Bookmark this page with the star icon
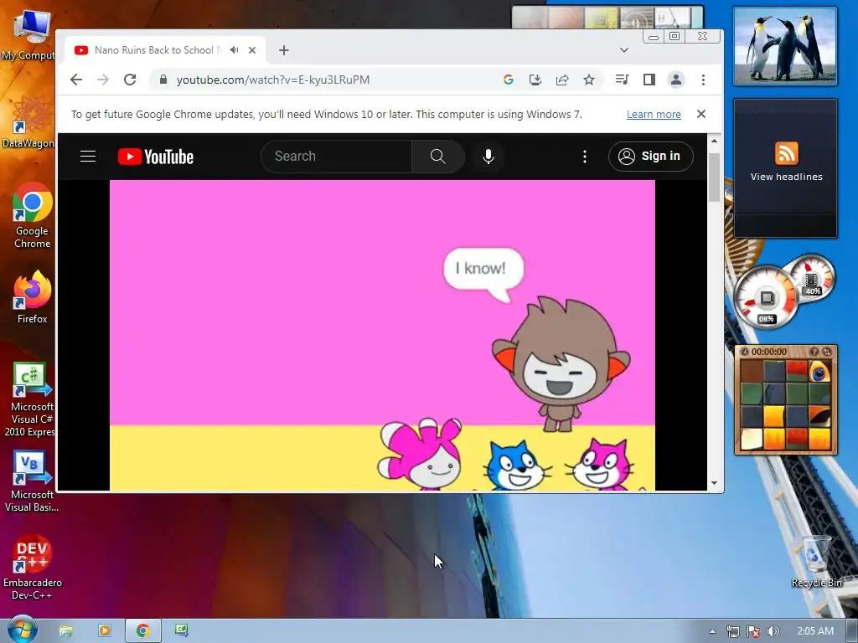858x643 pixels. coord(589,80)
